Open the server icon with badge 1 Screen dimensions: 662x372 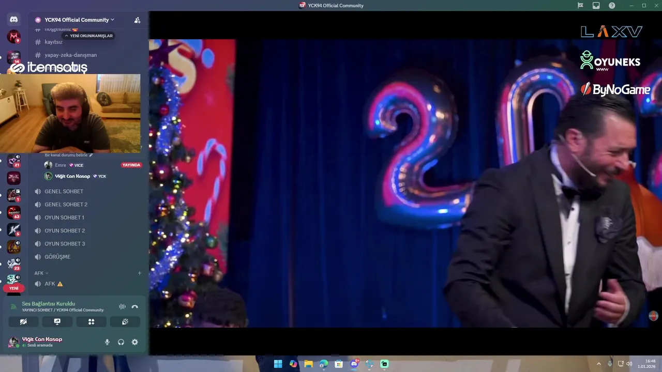point(14,195)
